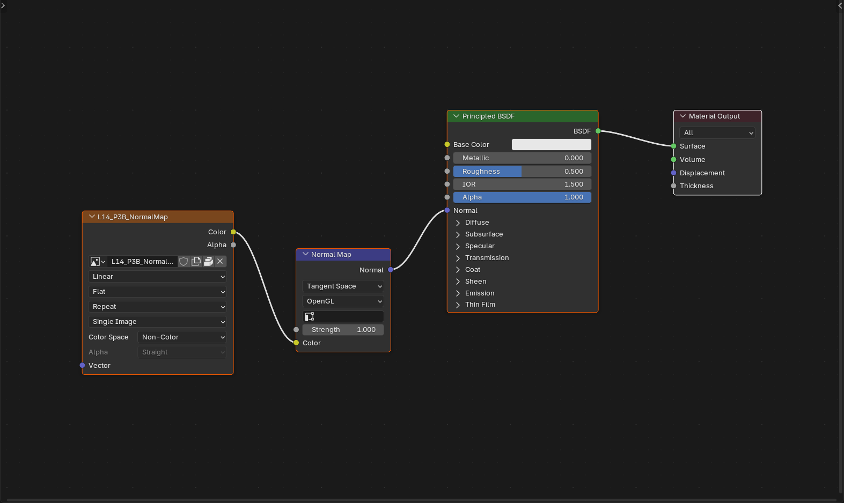Click the open image folder icon
Screen dimensions: 844x503
[x=208, y=262]
